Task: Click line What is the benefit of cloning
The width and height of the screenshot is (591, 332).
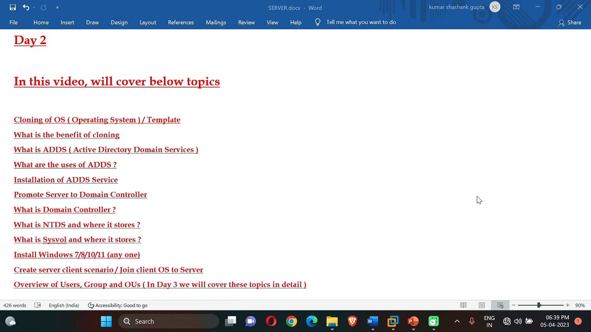Action: (x=66, y=135)
